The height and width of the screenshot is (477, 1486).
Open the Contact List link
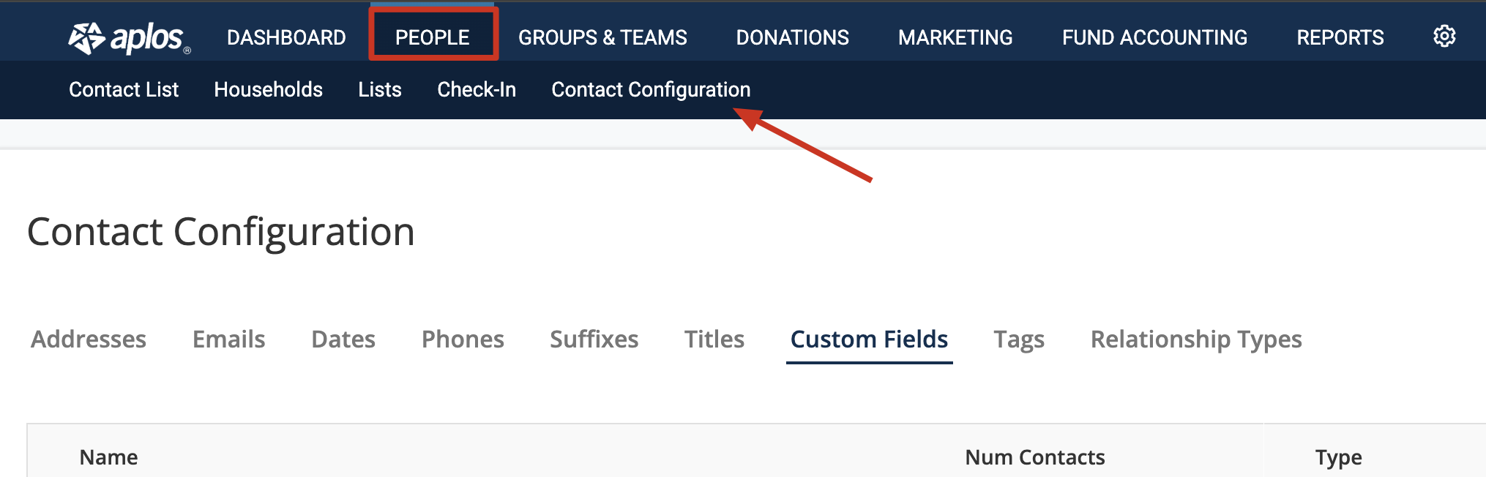click(124, 89)
